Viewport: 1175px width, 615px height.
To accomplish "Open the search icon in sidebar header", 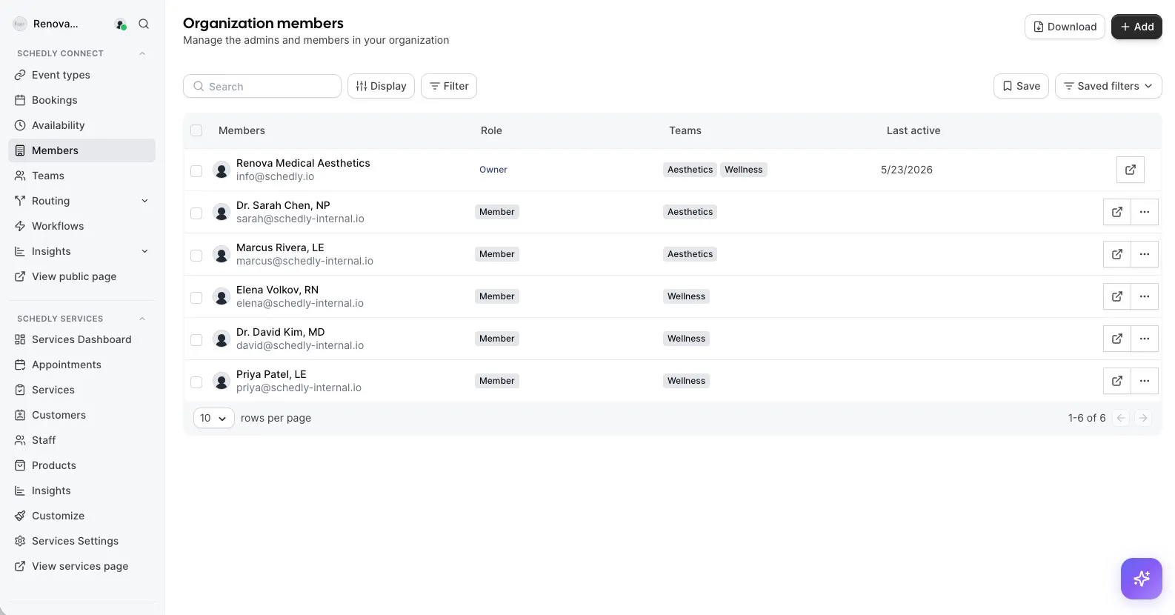I will pos(144,24).
